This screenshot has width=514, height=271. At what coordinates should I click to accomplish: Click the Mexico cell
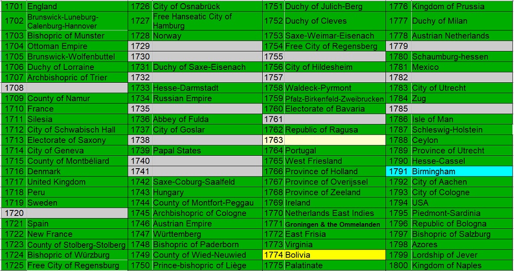pyautogui.click(x=462, y=67)
